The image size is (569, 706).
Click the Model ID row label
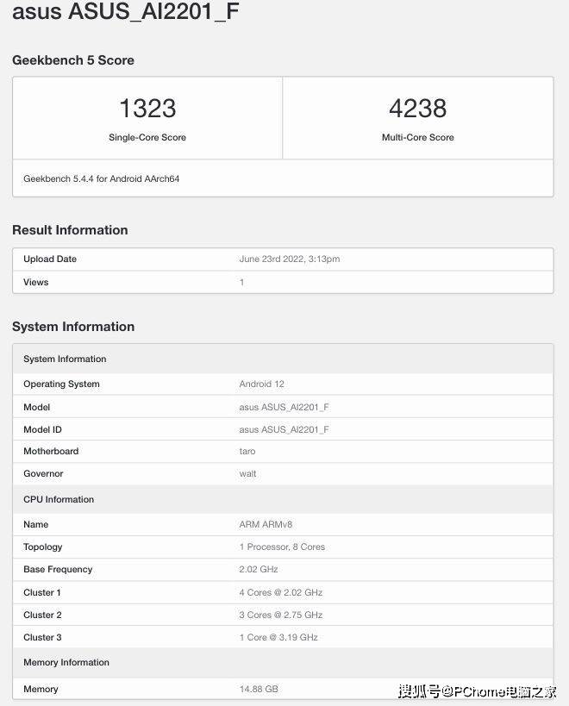click(43, 429)
